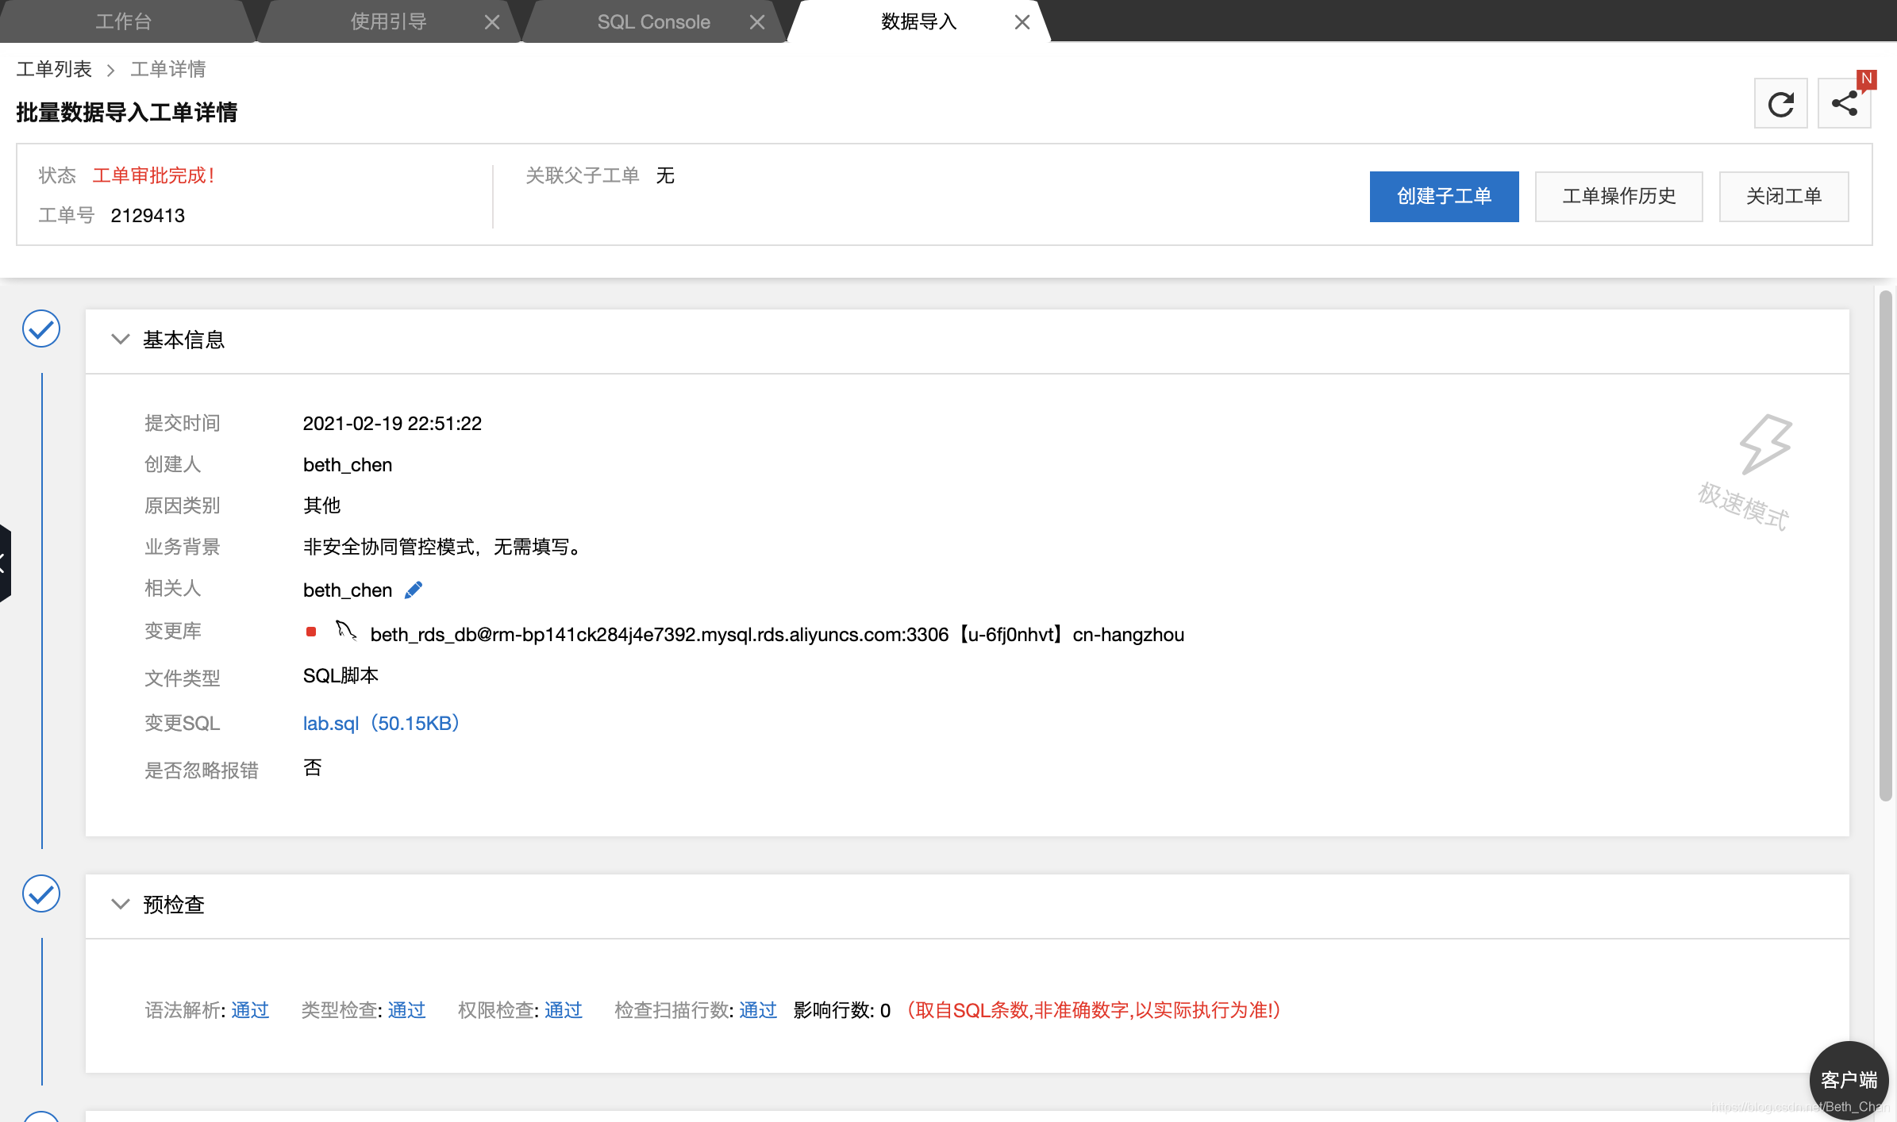Click the 创建子工单 button
The image size is (1897, 1122).
point(1443,196)
